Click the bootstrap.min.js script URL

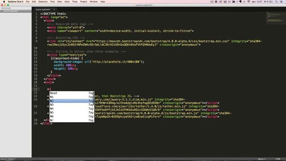coord(147,113)
